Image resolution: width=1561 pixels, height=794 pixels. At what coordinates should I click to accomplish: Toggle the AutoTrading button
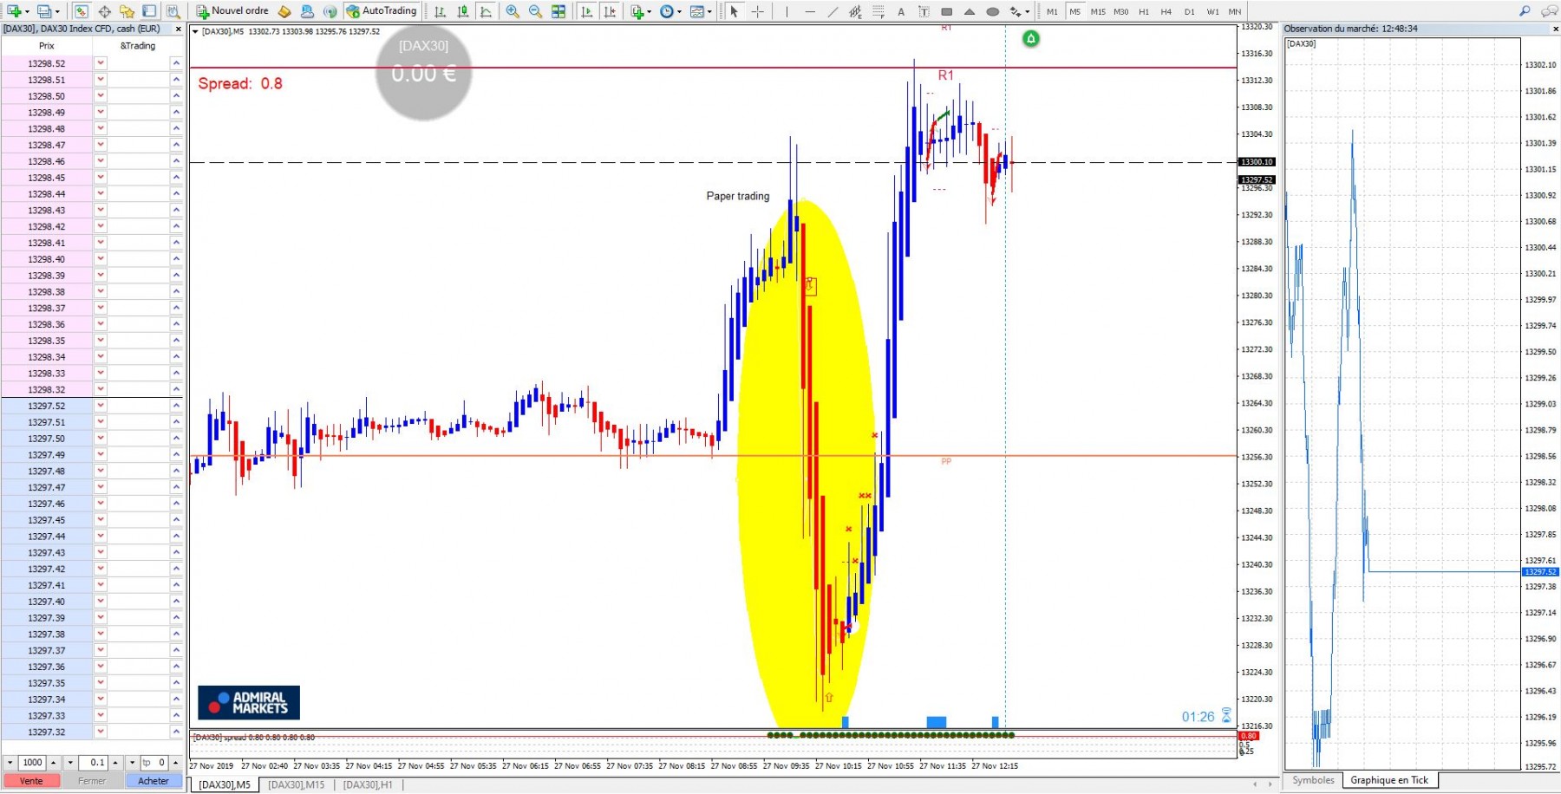coord(382,11)
